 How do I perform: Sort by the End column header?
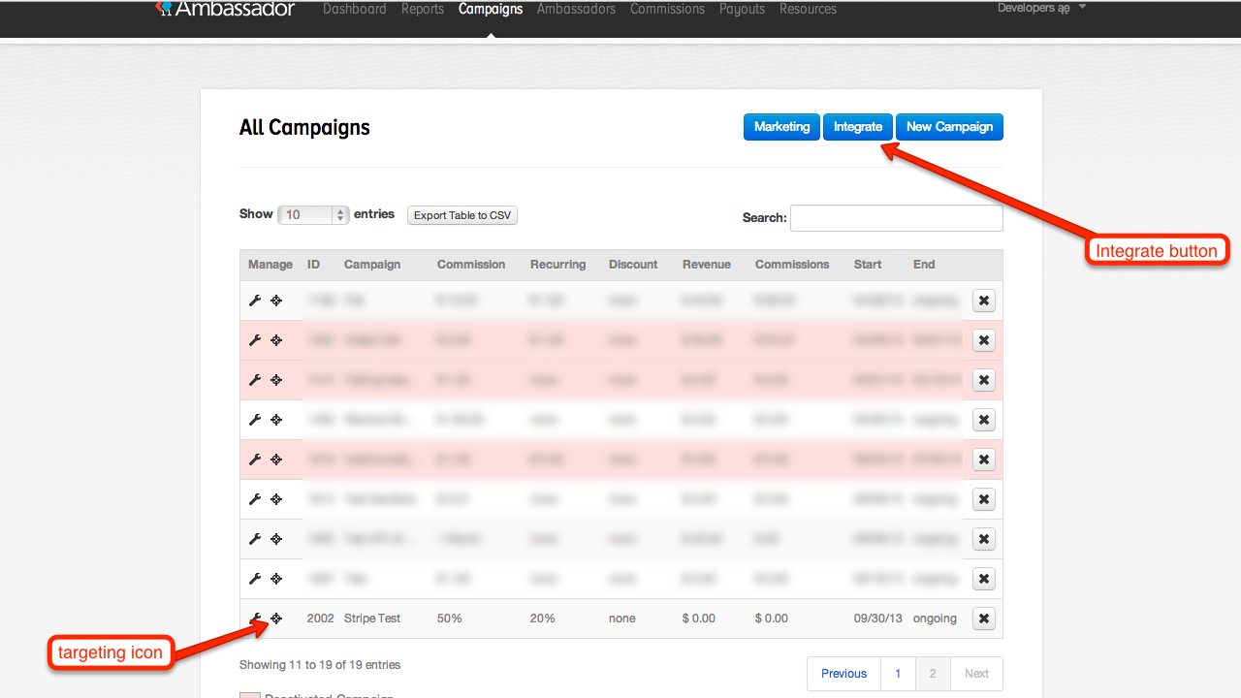click(x=924, y=265)
